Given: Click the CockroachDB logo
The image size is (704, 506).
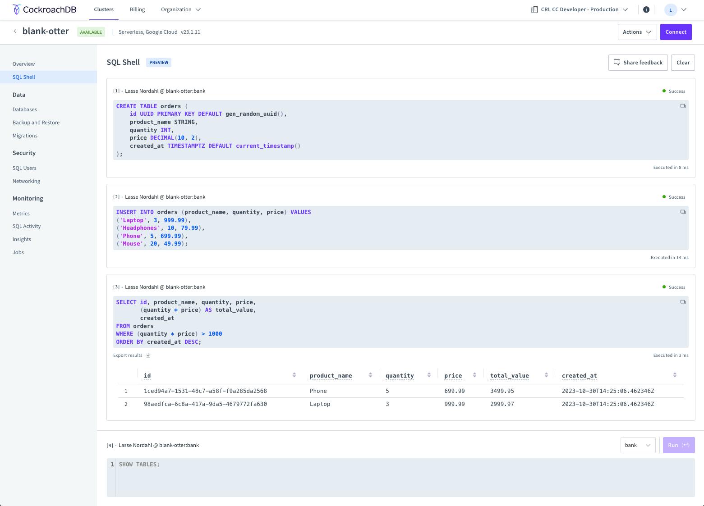Looking at the screenshot, I should pyautogui.click(x=44, y=9).
